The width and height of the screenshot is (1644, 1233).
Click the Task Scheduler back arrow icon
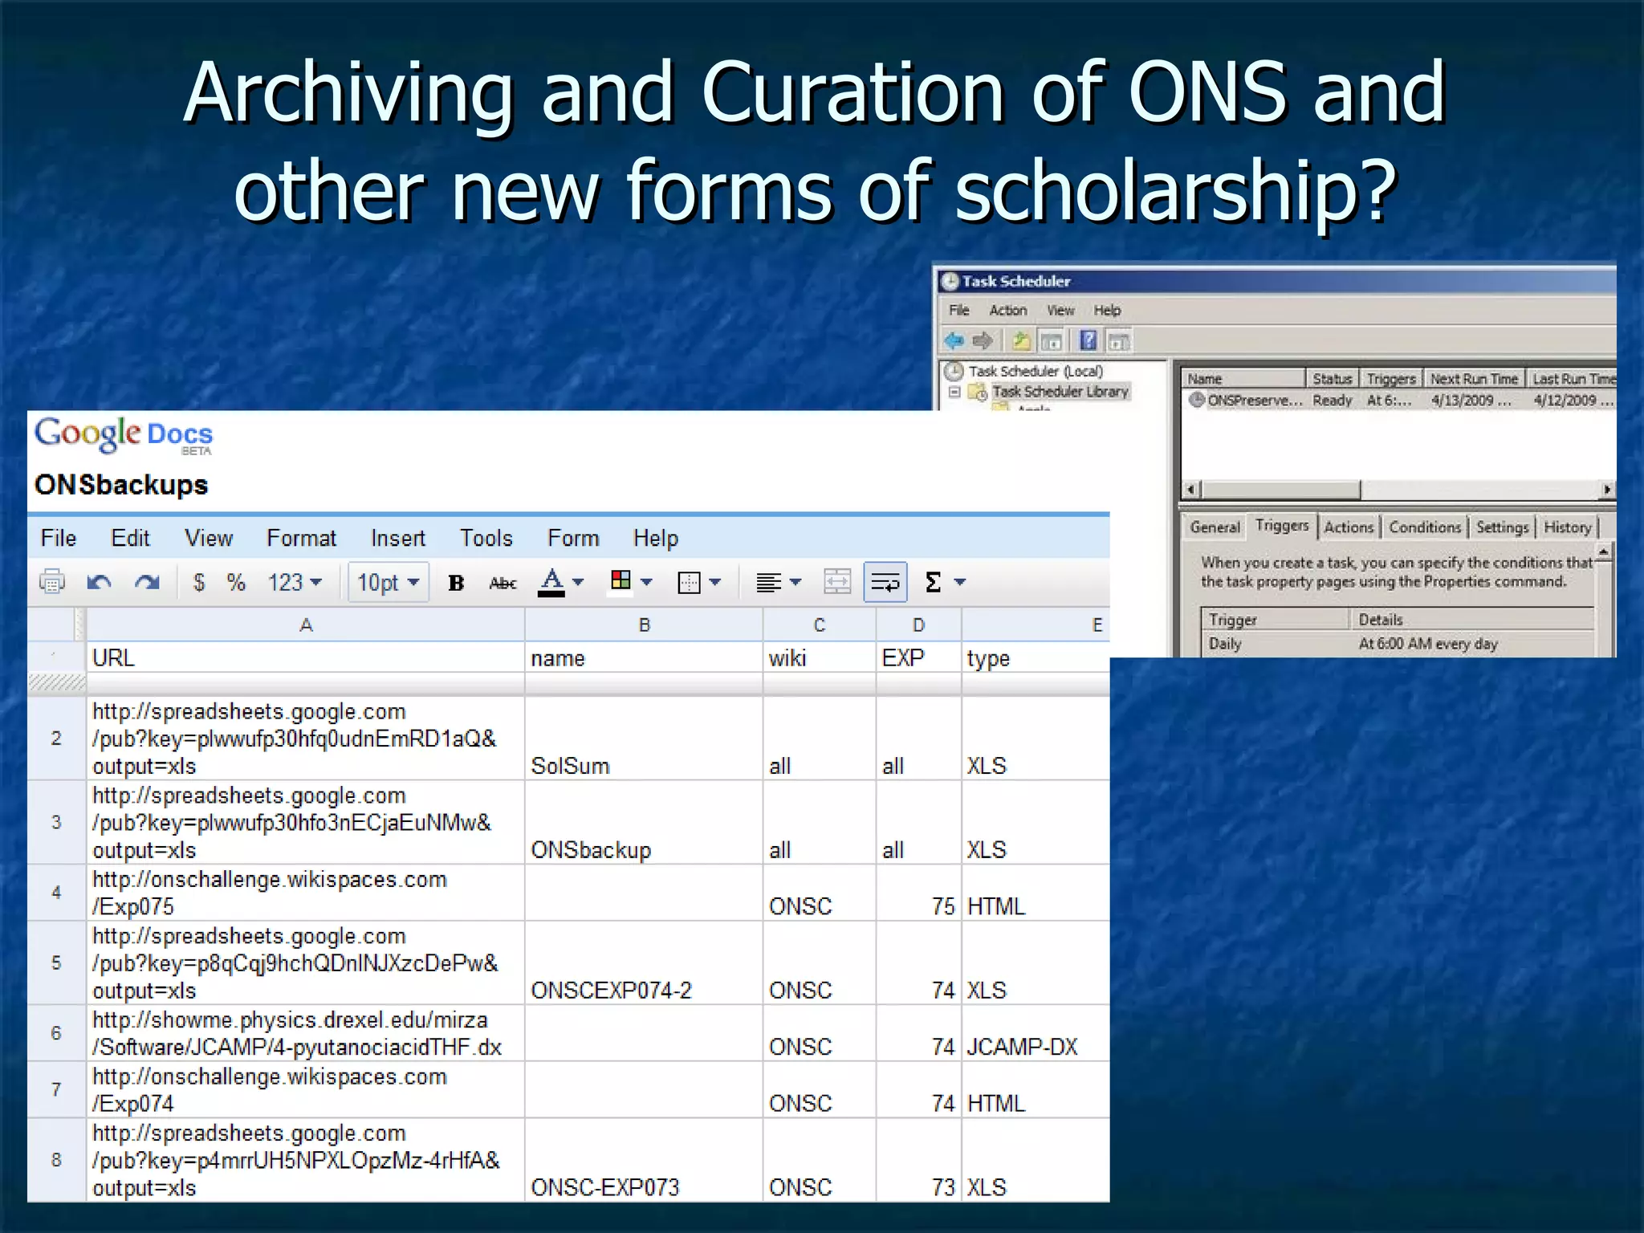954,341
